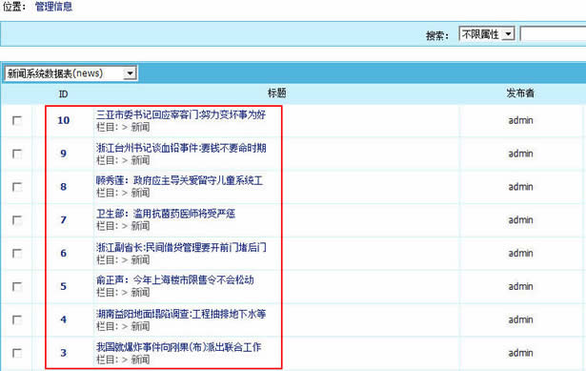
Task: Open article 卫生部：滥用抗菌药医师将受严惩
Action: click(x=166, y=214)
